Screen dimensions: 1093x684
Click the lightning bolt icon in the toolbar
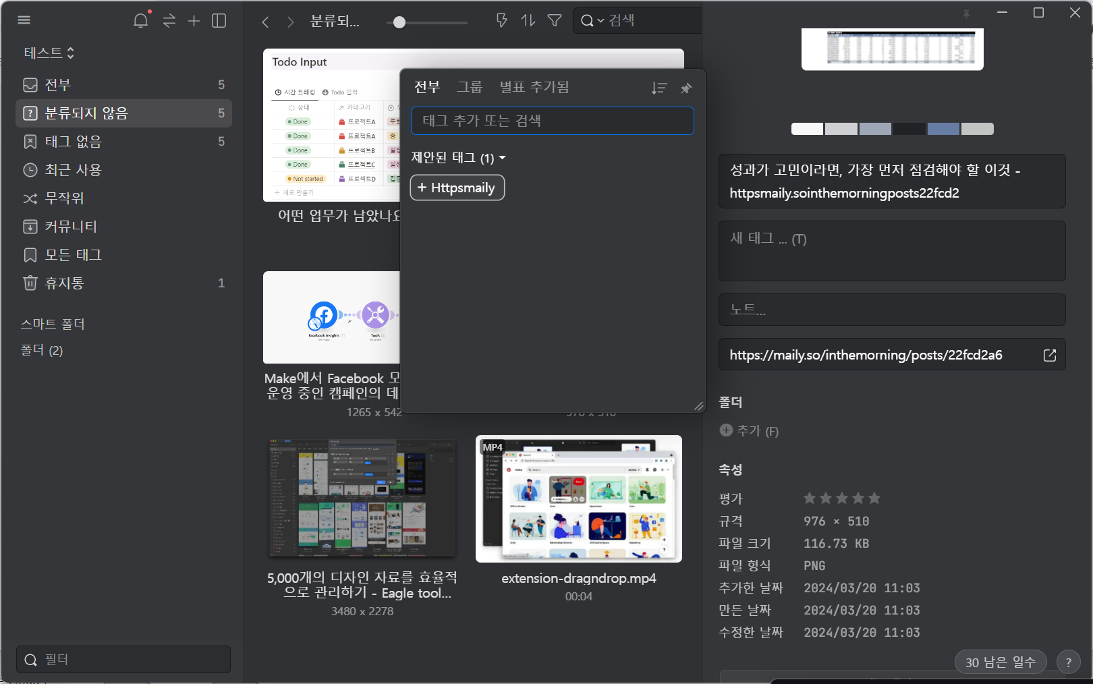coord(501,21)
